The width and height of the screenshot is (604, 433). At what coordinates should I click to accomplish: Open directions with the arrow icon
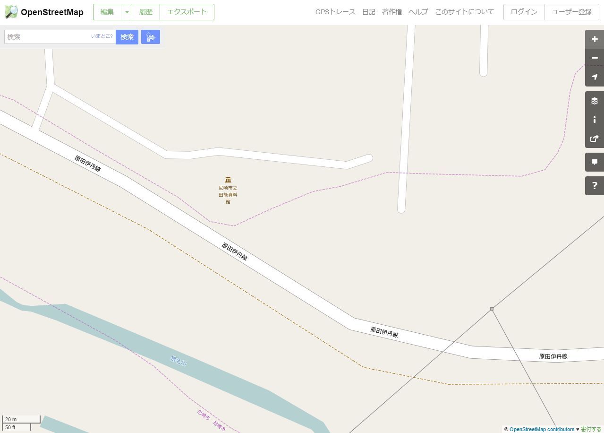[151, 37]
